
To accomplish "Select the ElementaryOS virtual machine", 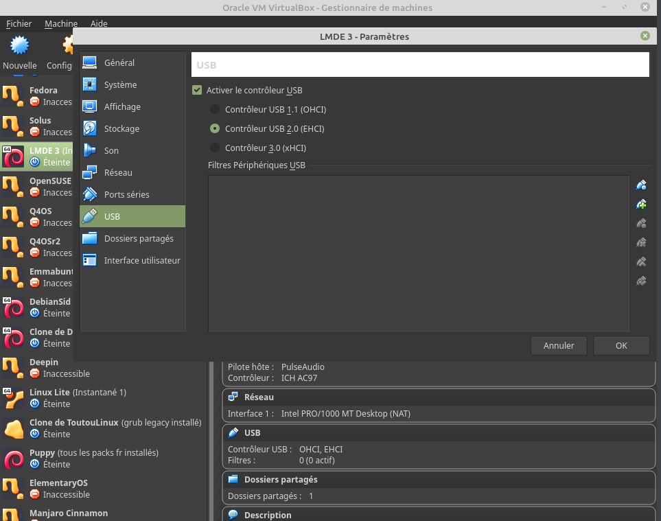I will pos(103,489).
